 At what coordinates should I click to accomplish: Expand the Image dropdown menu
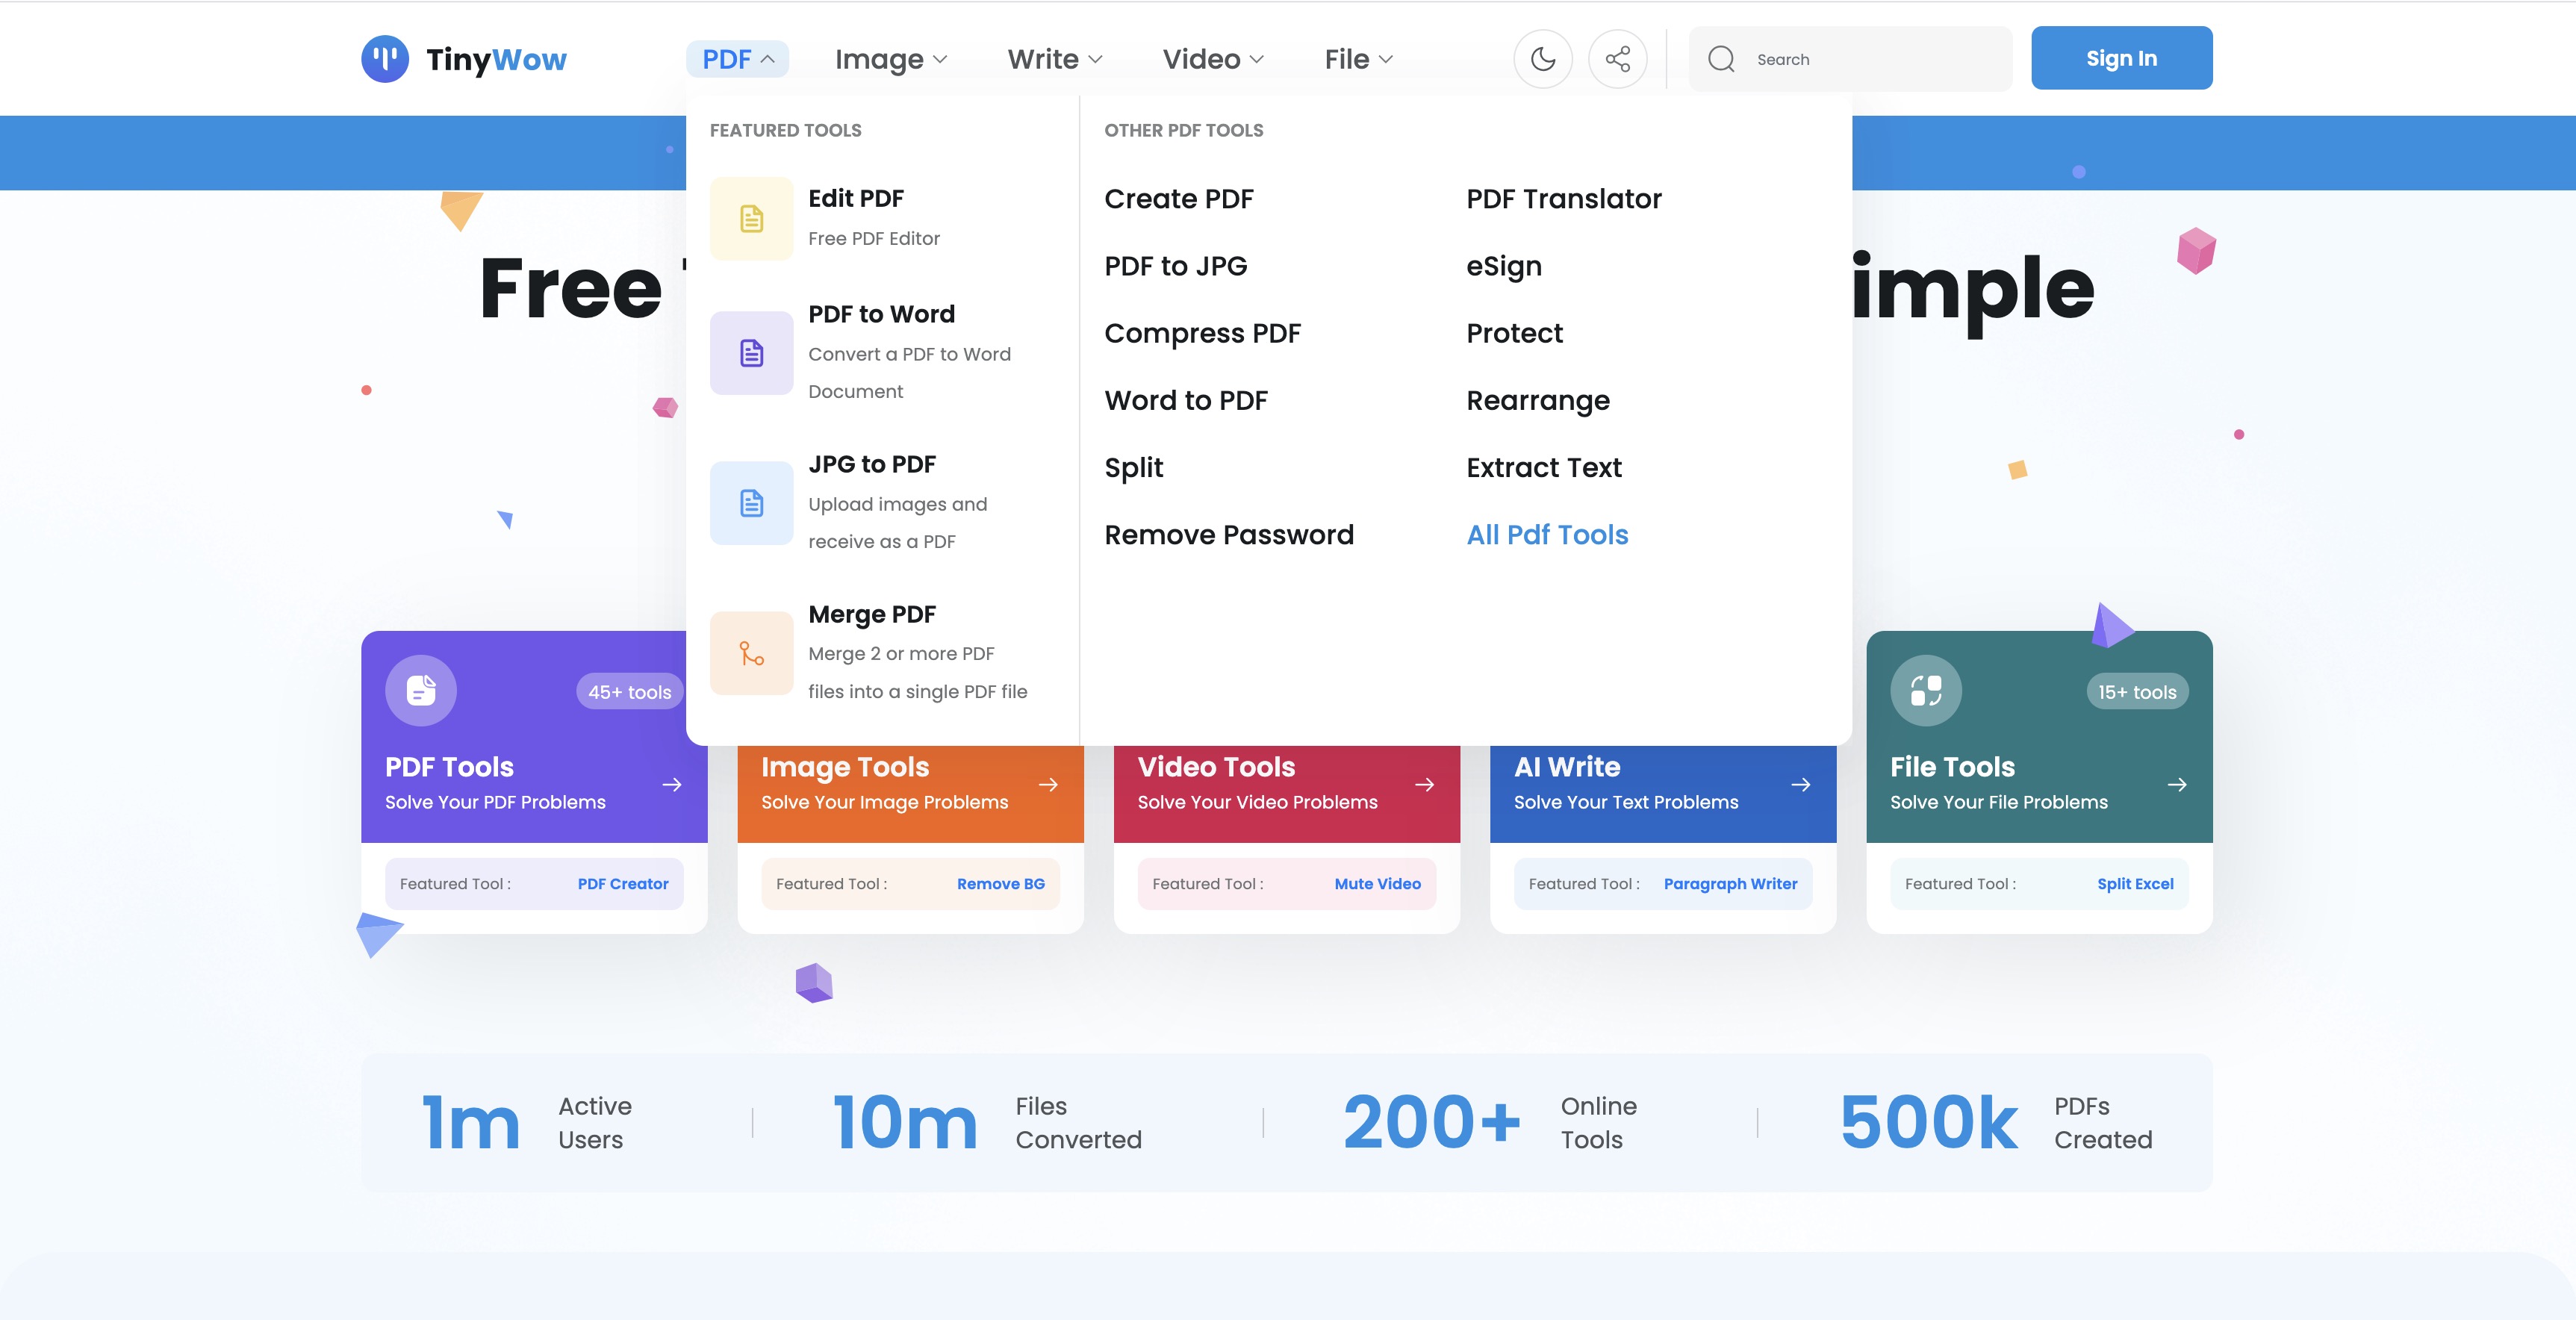(890, 59)
